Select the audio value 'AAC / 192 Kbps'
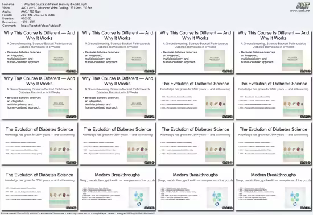The image size is (313, 215). 31,11
